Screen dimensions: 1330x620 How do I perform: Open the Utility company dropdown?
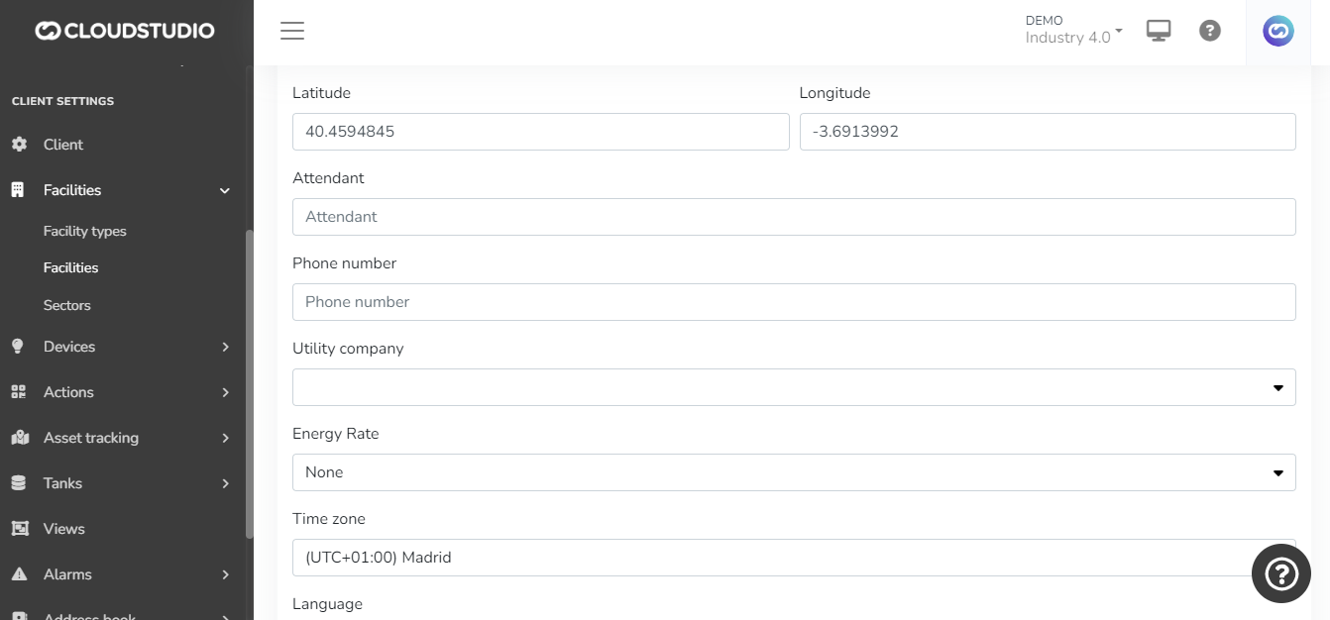tap(793, 387)
